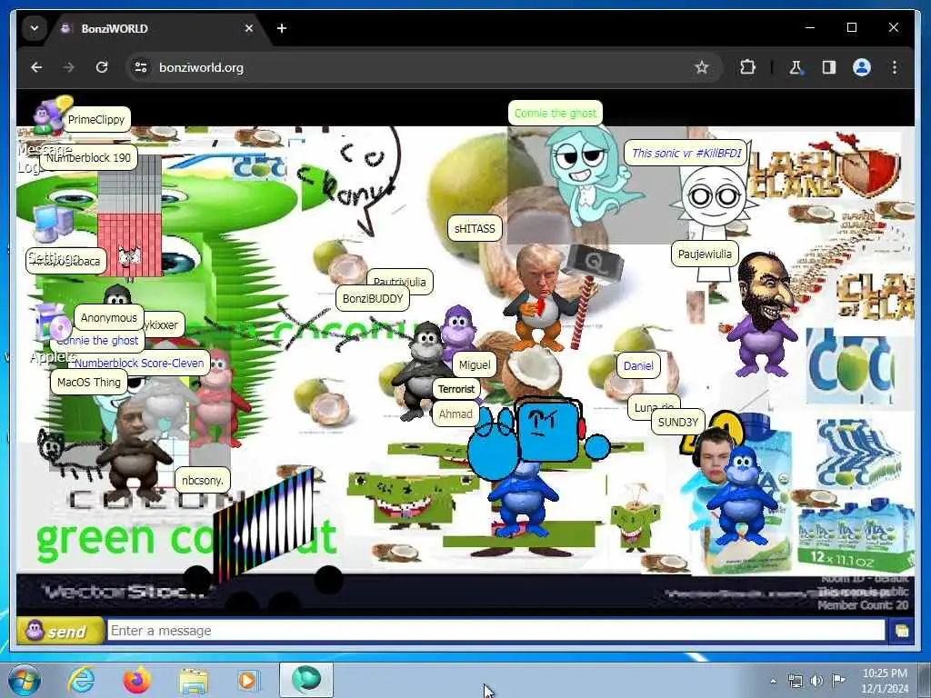Open the Chrome three-dot menu
Image resolution: width=931 pixels, height=698 pixels.
tap(895, 67)
